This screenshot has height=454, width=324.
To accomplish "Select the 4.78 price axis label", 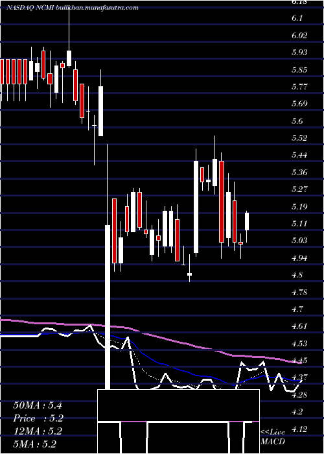I will [x=299, y=292].
